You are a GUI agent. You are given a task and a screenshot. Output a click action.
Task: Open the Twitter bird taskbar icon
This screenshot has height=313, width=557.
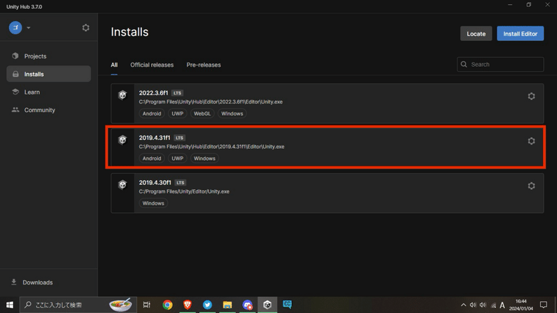(x=207, y=305)
